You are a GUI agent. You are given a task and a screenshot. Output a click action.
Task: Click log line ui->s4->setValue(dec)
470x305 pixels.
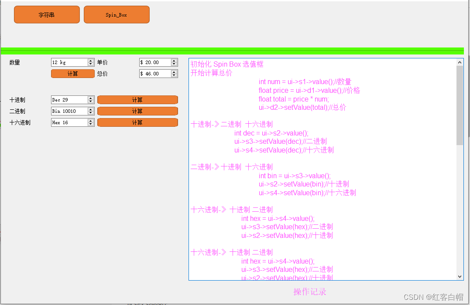pyautogui.click(x=284, y=150)
